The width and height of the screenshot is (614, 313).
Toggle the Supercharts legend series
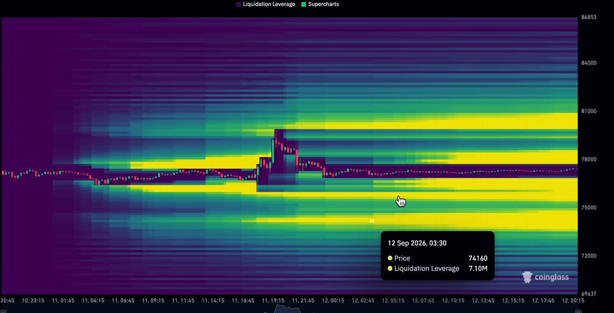click(320, 4)
